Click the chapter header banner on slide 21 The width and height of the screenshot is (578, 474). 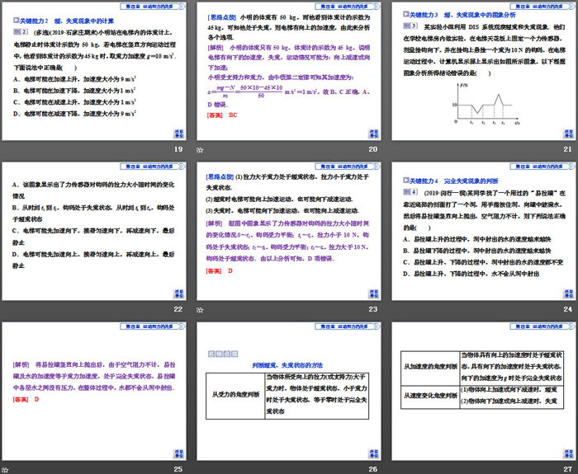(x=542, y=7)
